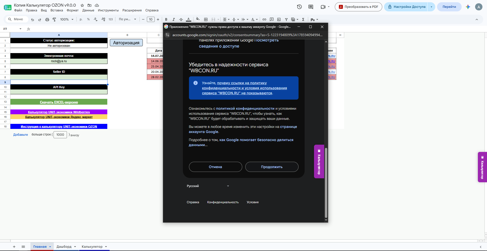487x251 pixels.
Task: Click Продолжить in the consent dialog
Action: point(272,167)
